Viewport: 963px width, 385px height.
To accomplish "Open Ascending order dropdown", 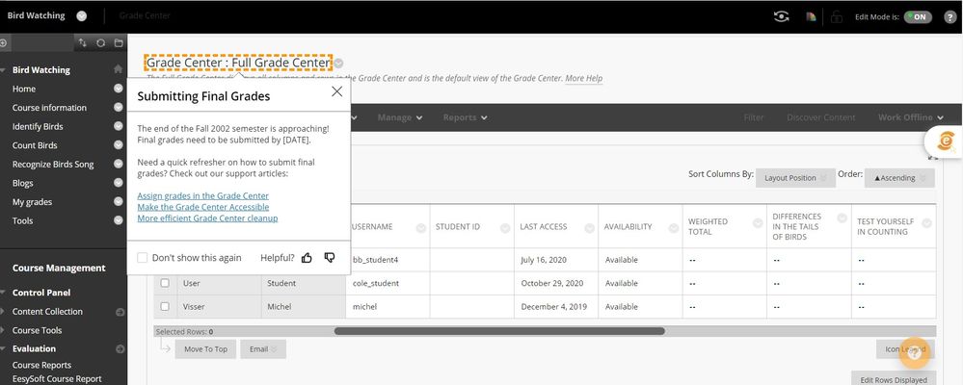I will (x=899, y=178).
